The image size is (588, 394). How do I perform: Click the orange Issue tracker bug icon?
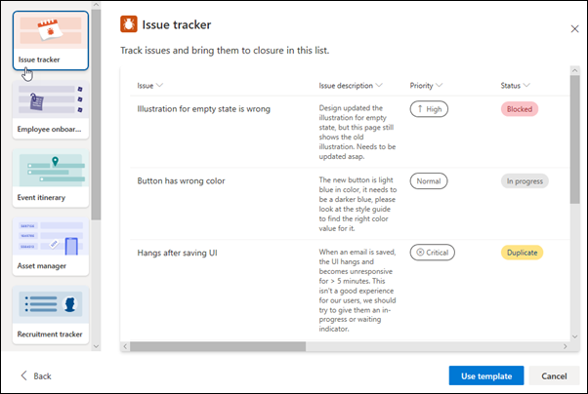point(129,24)
